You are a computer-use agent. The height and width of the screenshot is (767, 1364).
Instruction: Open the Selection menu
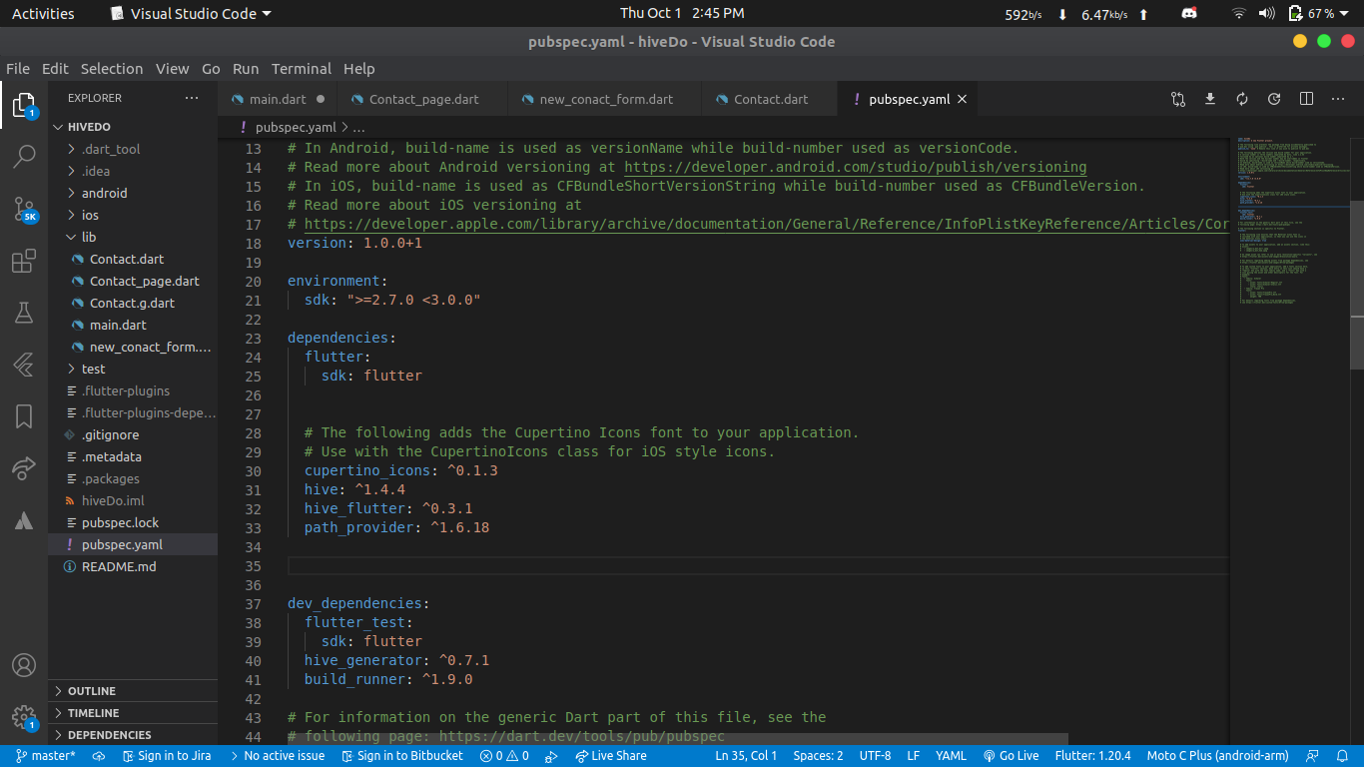tap(112, 69)
